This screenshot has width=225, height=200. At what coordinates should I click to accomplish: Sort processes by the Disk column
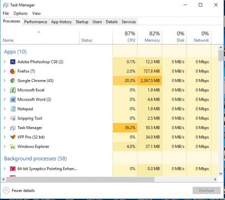tap(174, 36)
